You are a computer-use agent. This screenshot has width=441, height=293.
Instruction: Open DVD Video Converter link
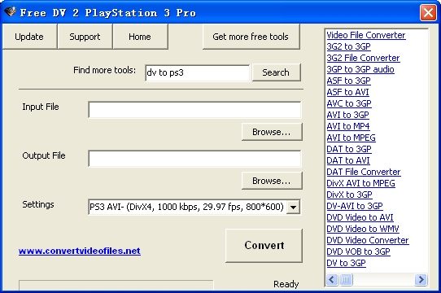point(368,240)
